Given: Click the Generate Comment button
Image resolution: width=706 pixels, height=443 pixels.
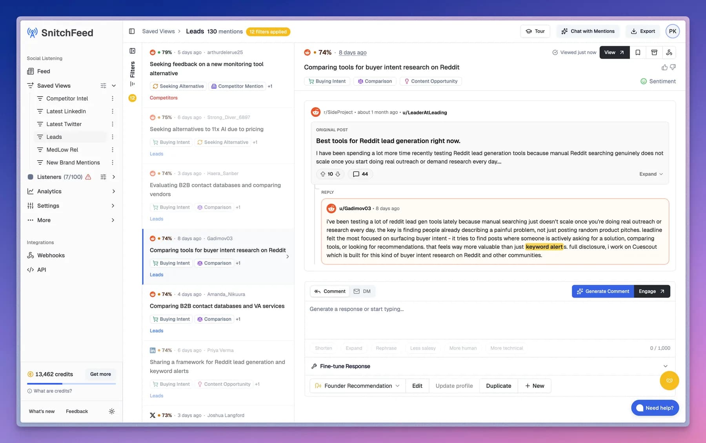Looking at the screenshot, I should tap(603, 291).
